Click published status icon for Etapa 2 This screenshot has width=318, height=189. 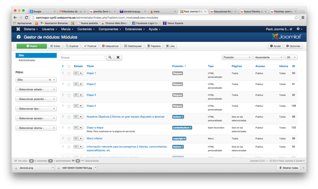76,84
